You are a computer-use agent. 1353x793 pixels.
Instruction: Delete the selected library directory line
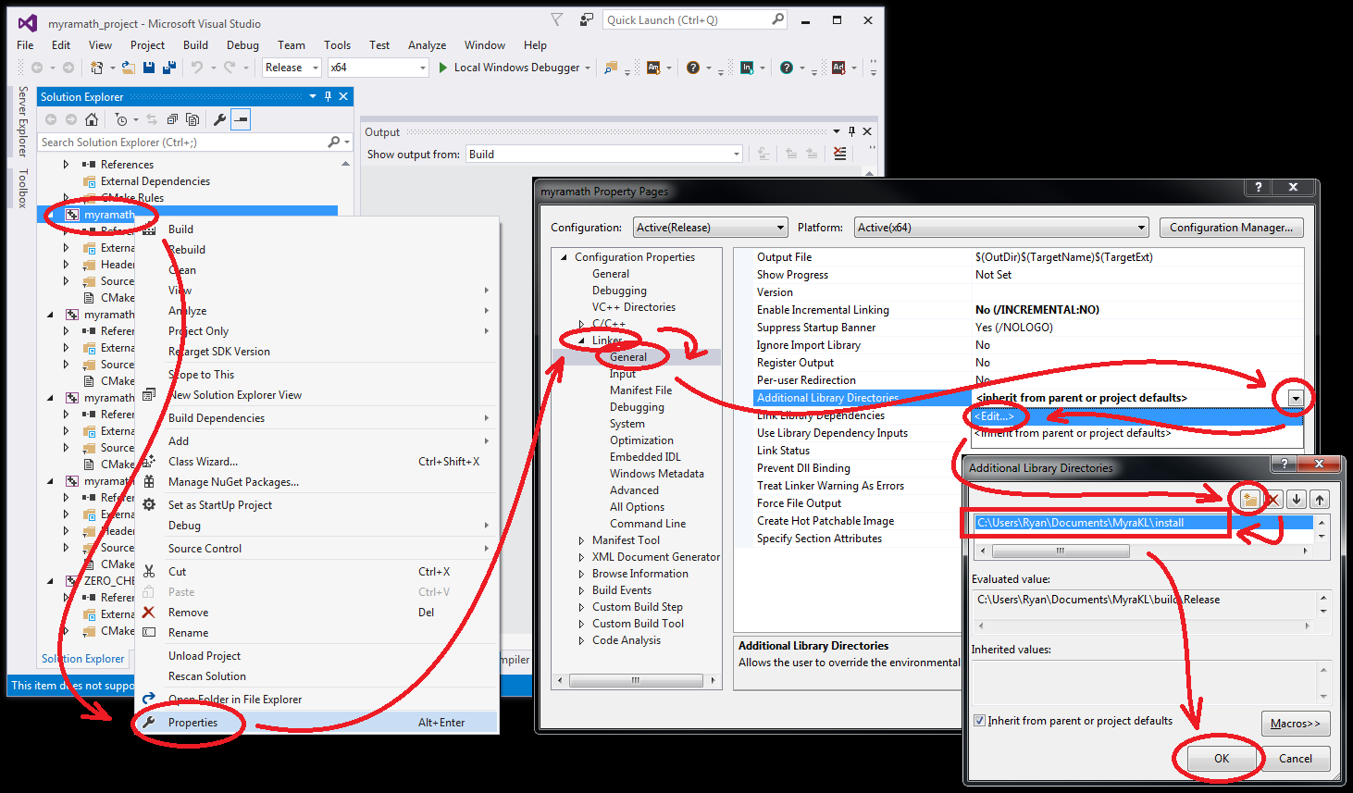[x=1273, y=500]
